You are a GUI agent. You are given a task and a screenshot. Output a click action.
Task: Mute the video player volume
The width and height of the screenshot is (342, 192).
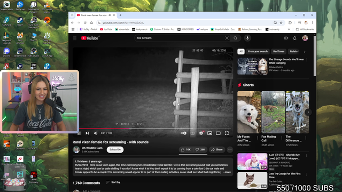(x=96, y=133)
